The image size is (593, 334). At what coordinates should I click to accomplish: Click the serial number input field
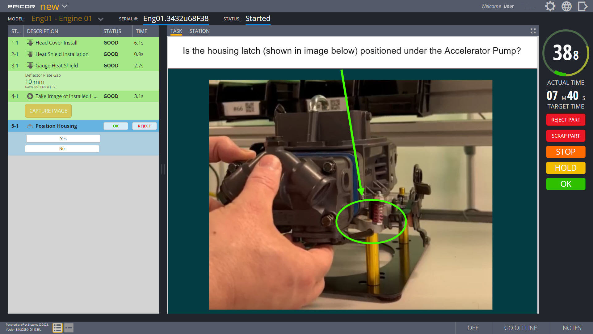coord(176,18)
